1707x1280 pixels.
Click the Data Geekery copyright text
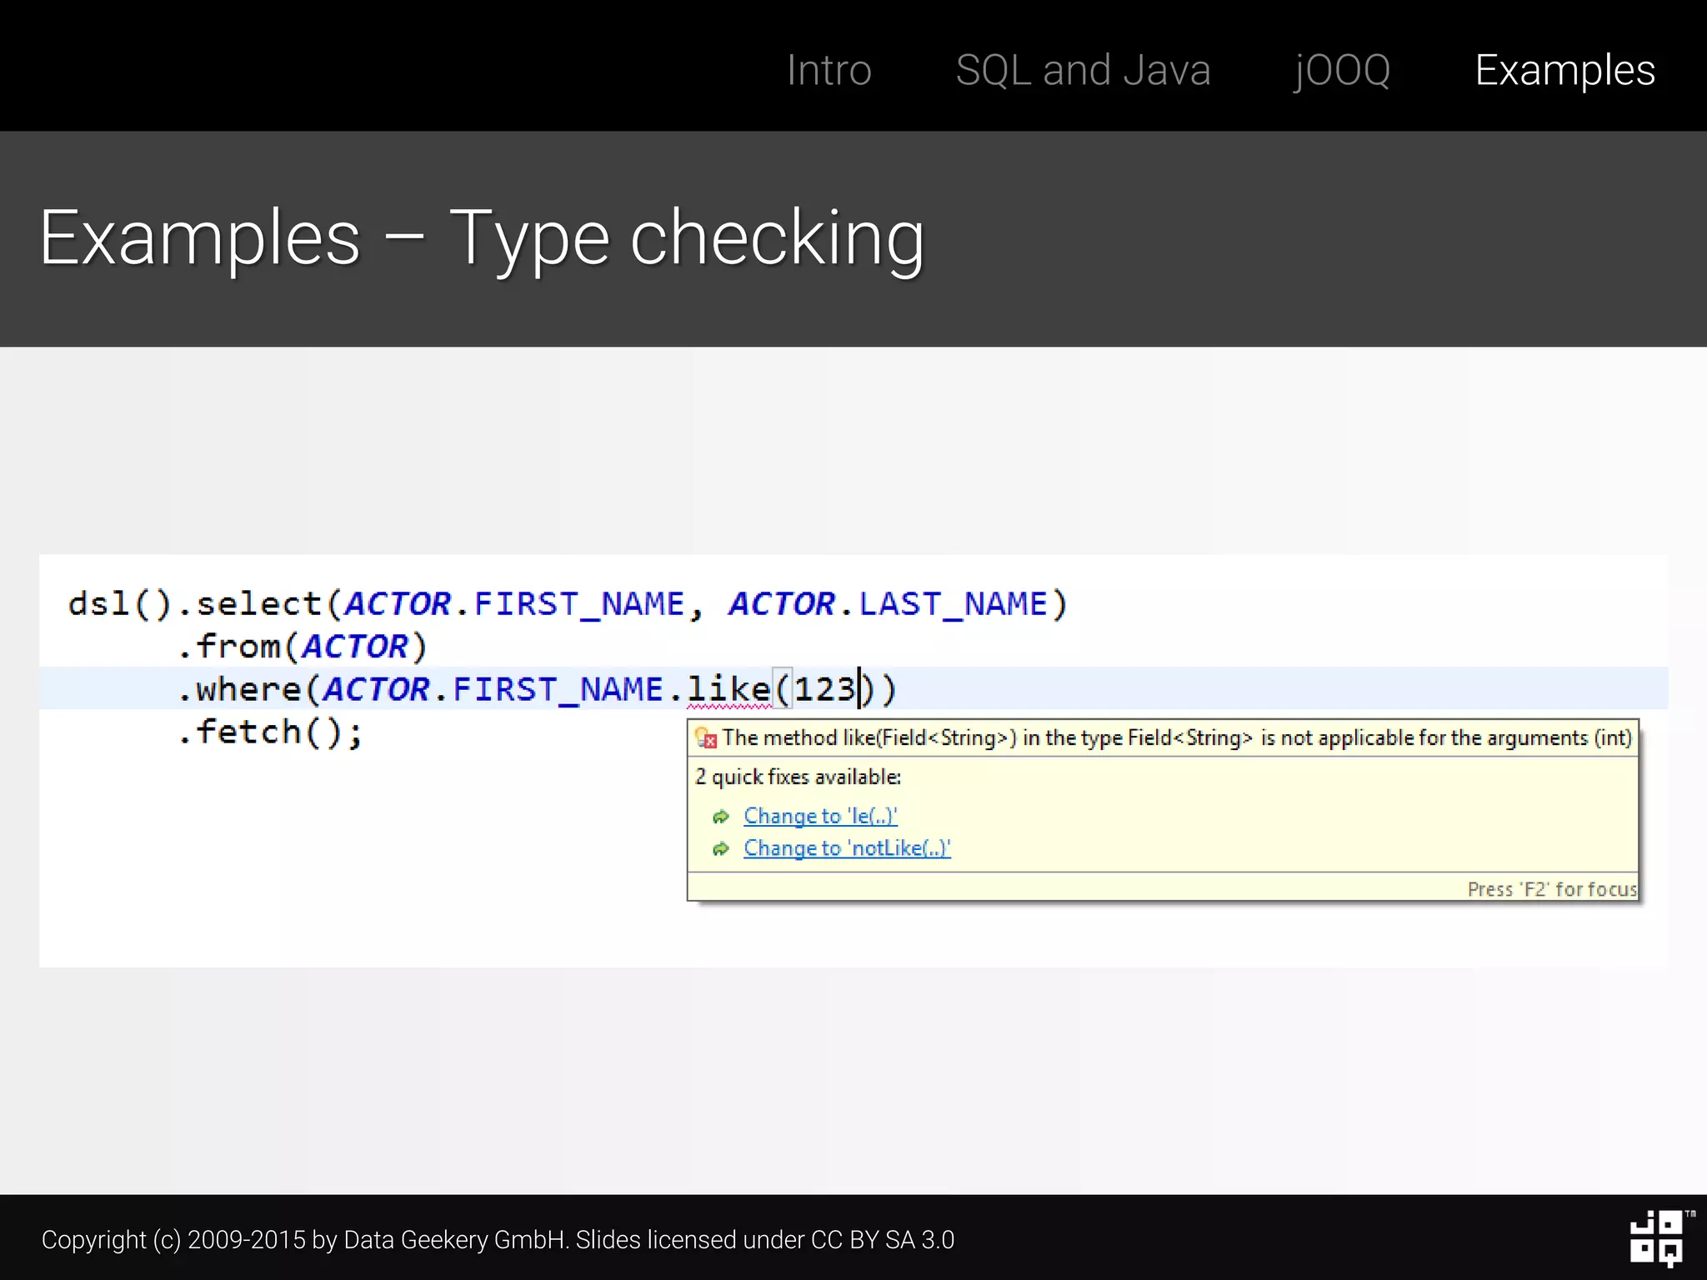point(498,1240)
